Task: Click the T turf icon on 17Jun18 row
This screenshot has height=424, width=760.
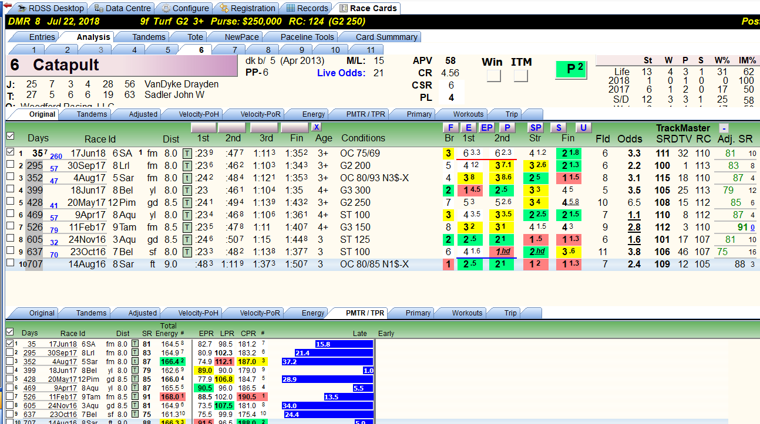Action: [187, 153]
